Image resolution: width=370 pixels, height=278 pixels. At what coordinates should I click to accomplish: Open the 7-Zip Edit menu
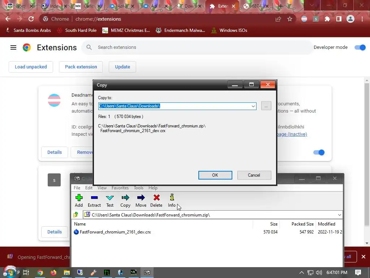89,188
